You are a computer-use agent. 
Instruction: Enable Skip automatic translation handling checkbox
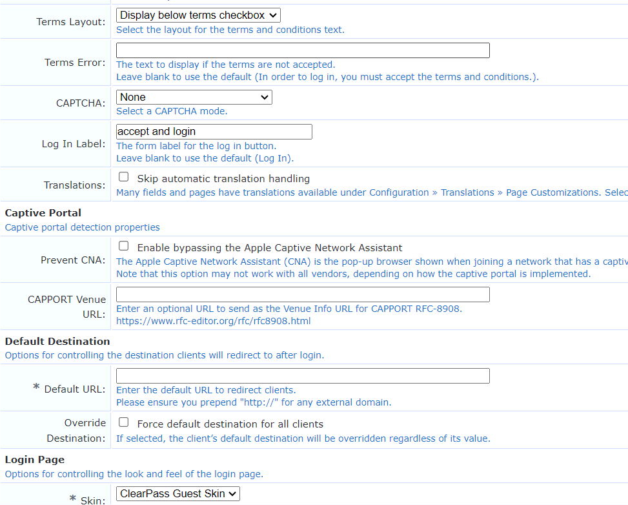[124, 177]
